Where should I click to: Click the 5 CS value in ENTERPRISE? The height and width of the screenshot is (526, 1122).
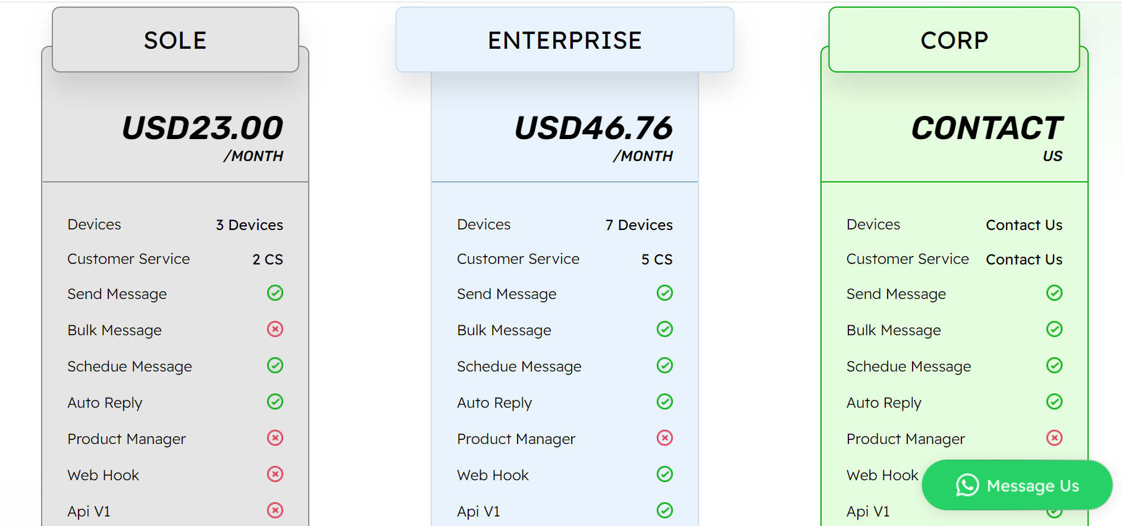tap(657, 260)
